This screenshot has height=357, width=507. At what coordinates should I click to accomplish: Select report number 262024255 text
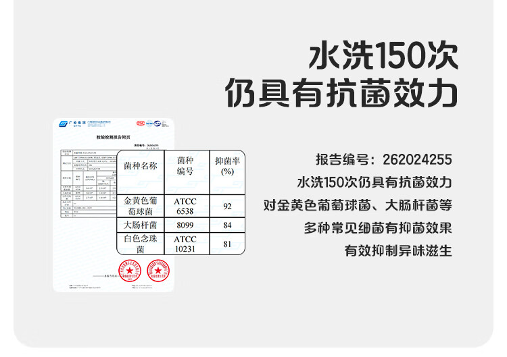(418, 159)
